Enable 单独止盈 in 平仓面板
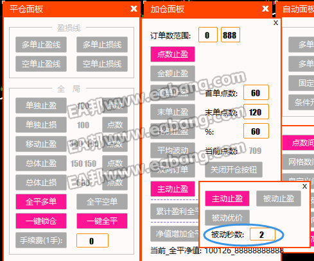314x261 pixels. [41, 105]
